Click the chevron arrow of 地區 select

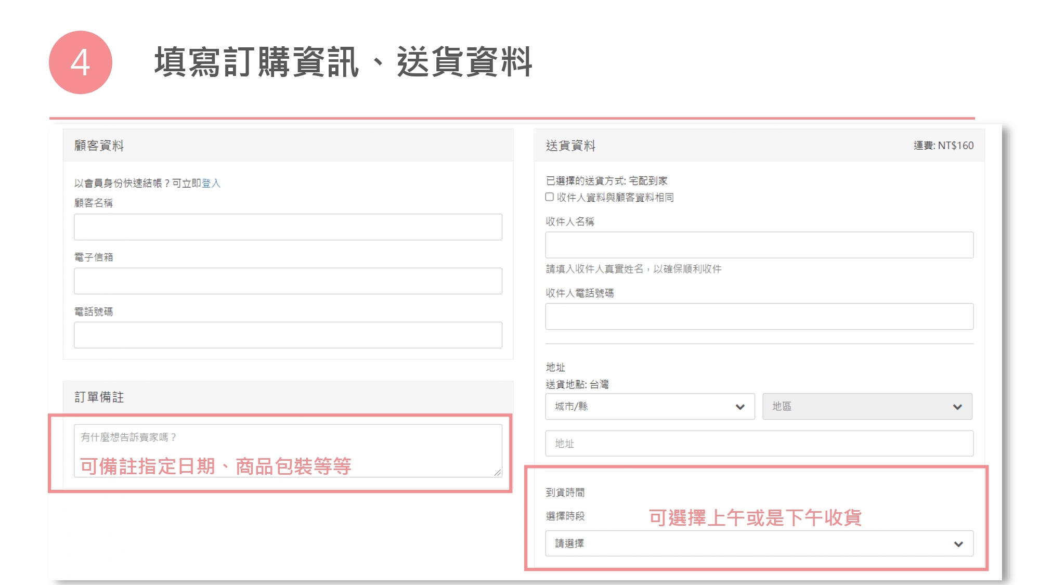click(957, 407)
